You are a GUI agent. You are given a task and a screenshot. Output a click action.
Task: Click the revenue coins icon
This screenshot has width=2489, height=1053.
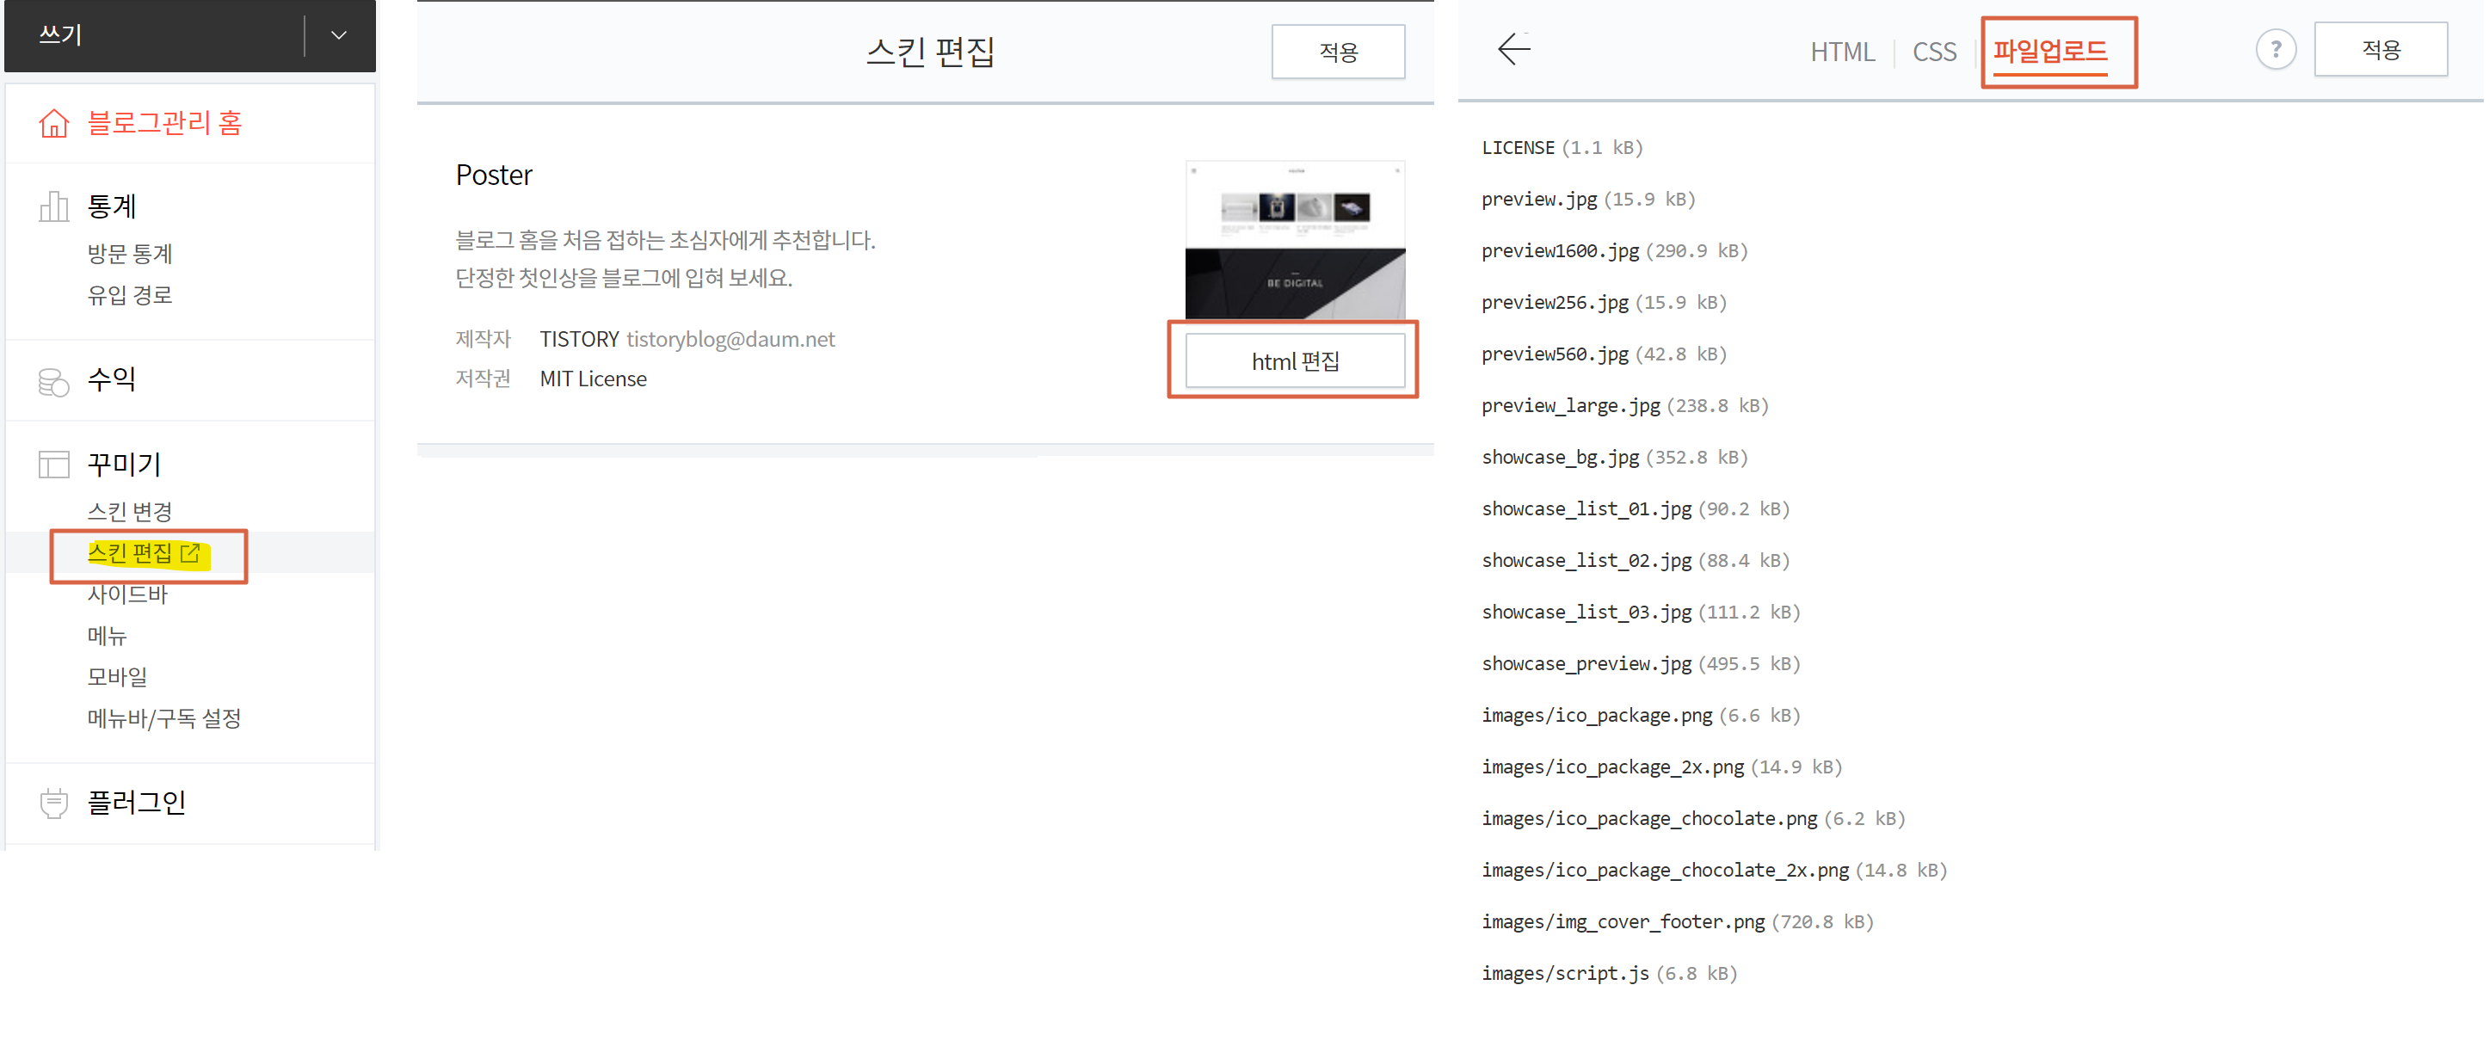coord(54,382)
